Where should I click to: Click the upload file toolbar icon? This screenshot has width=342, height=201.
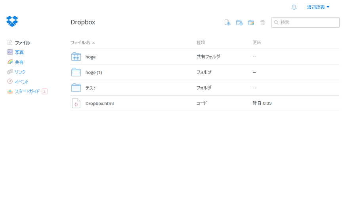[227, 22]
